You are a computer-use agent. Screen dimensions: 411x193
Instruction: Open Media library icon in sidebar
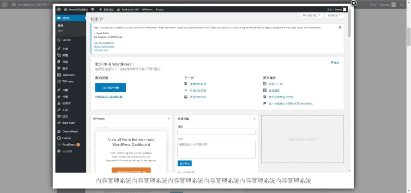pos(59,55)
